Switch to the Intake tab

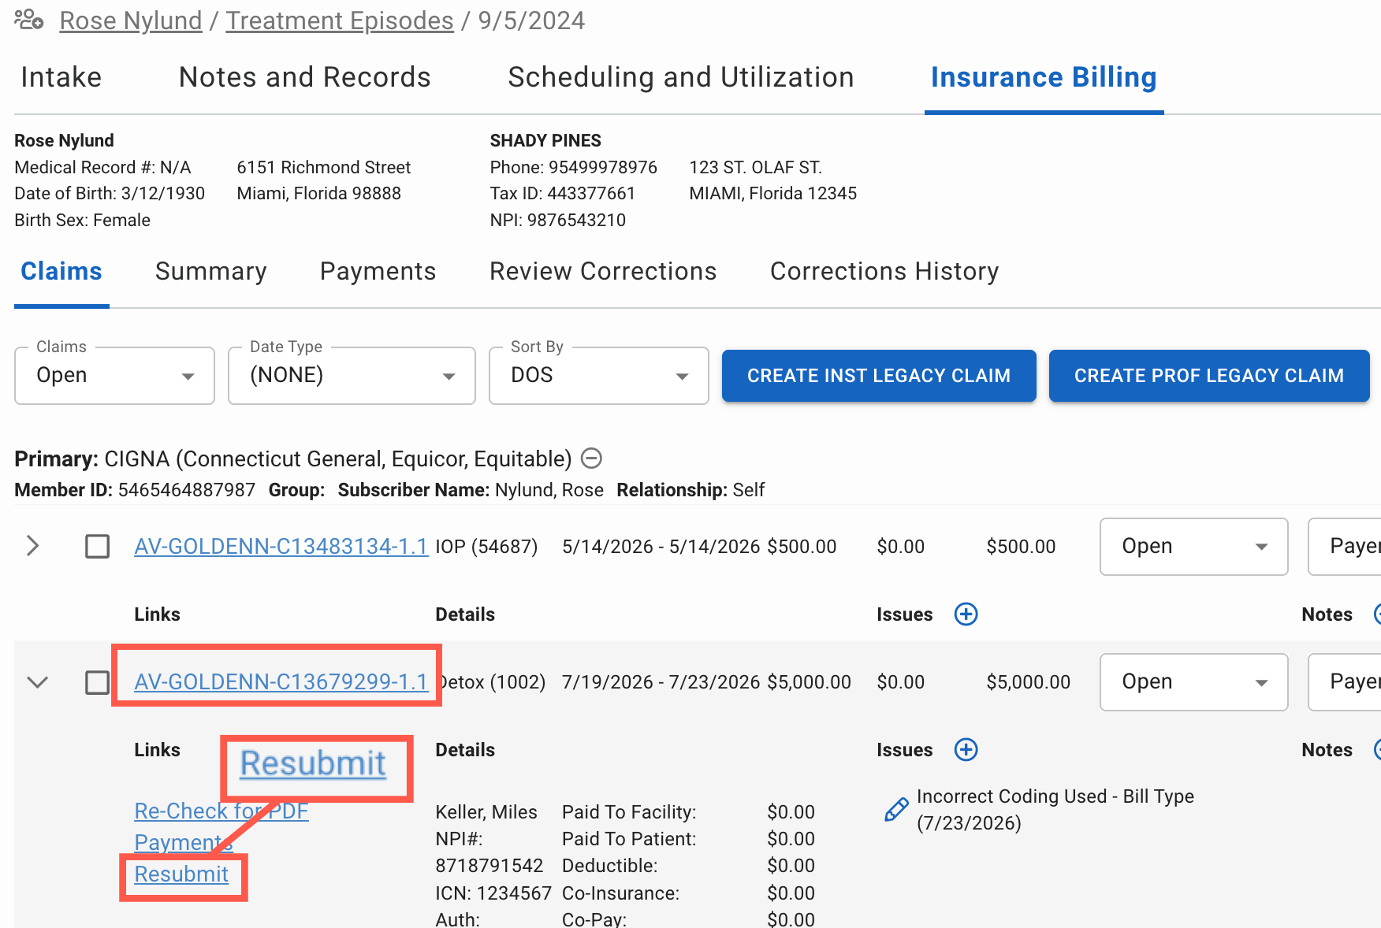tap(61, 77)
